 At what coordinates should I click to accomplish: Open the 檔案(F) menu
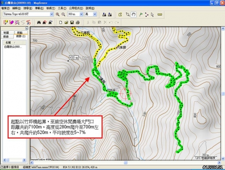point(6,8)
